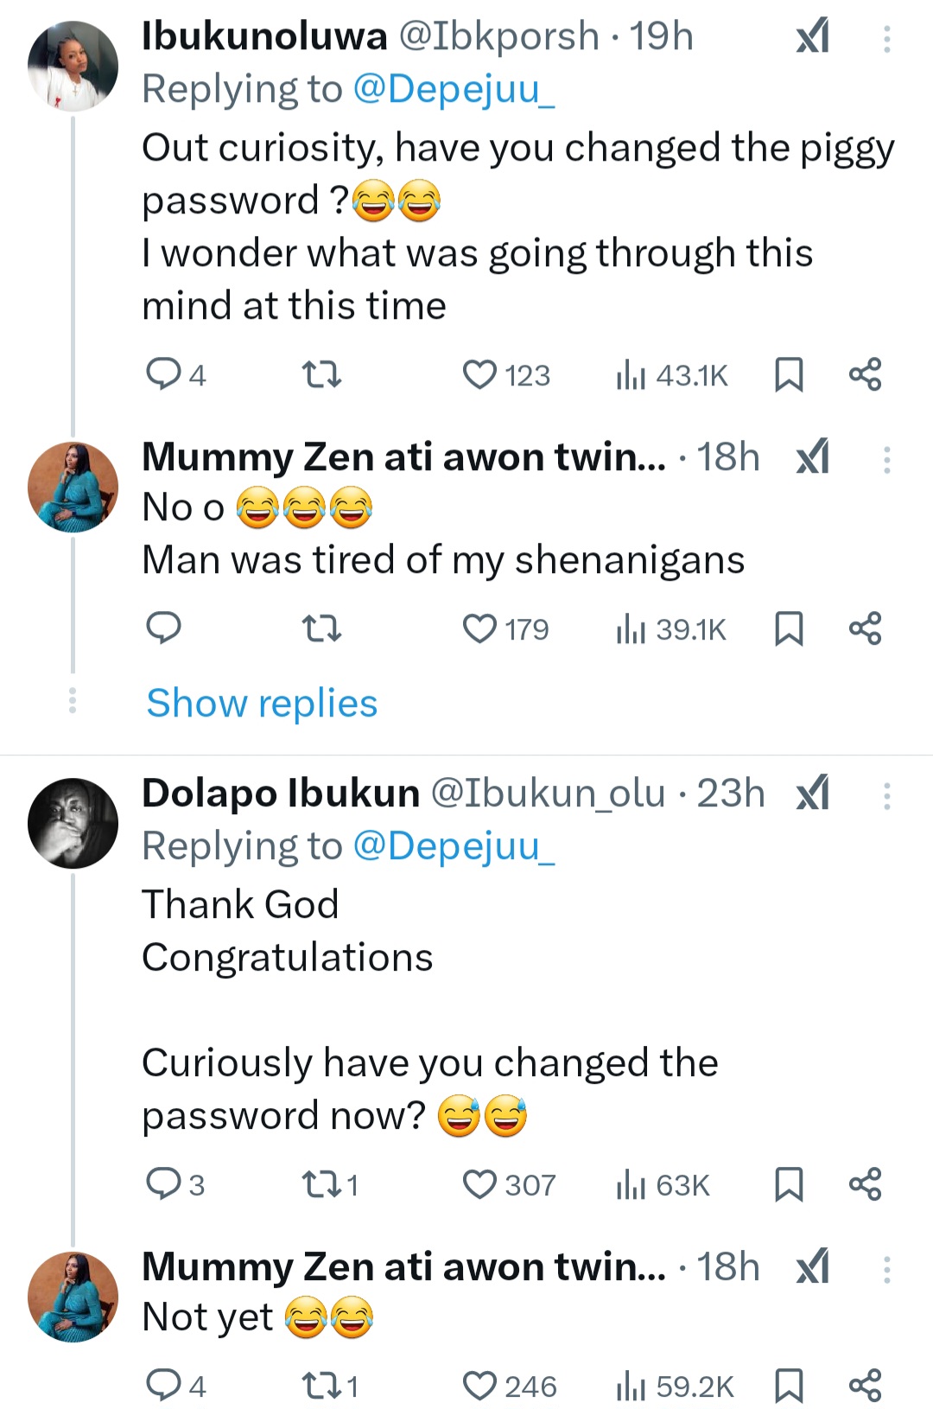Open @Depejuu_ mention in Dolapo's reply
The height and width of the screenshot is (1409, 933).
pyautogui.click(x=454, y=846)
